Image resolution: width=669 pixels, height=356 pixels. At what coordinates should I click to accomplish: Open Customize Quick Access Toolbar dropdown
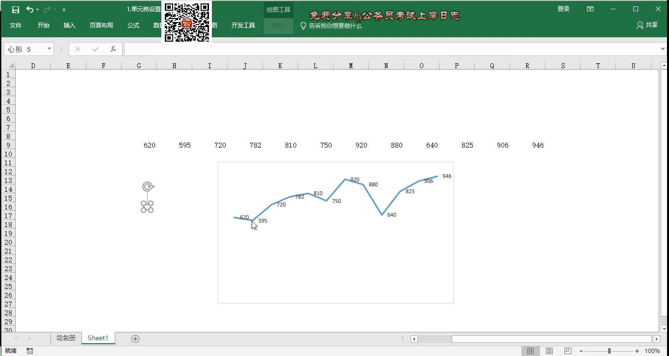coord(64,10)
